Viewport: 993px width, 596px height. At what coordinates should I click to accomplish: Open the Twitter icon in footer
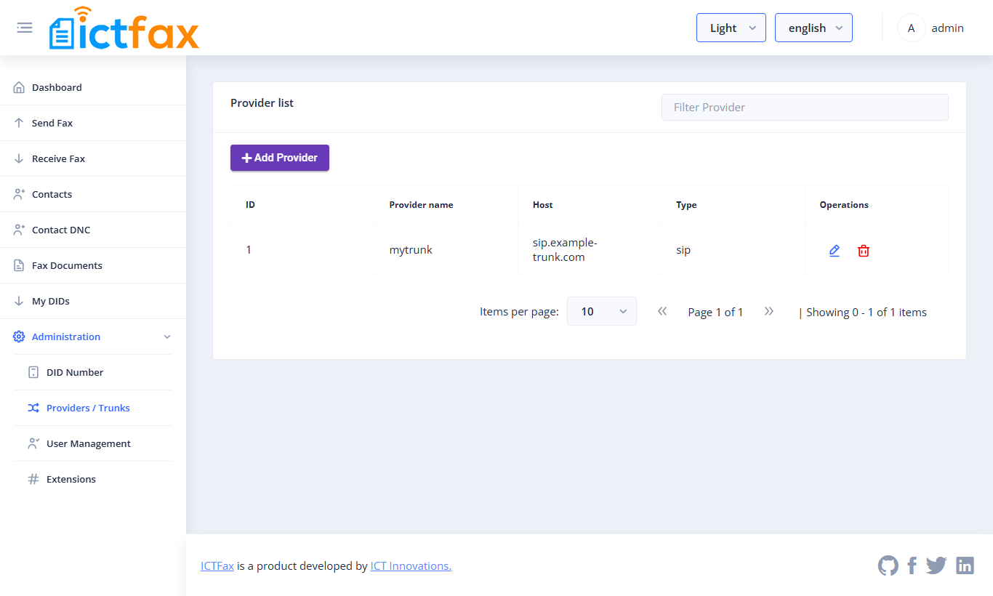pyautogui.click(x=936, y=565)
